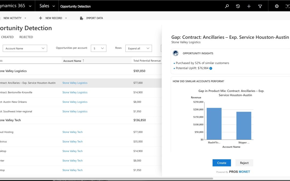This screenshot has width=290, height=181.
Task: Click the PROS MONET logo text
Action: coord(239,172)
